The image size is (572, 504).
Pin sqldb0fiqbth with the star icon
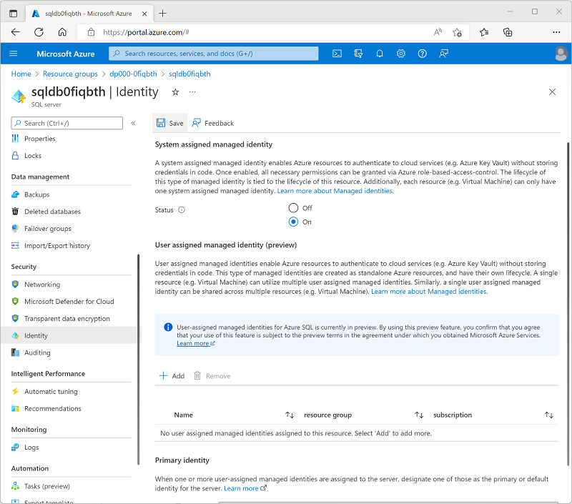point(175,92)
